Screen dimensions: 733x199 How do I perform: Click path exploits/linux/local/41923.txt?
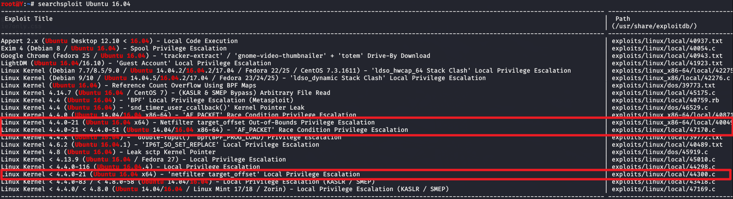point(667,63)
